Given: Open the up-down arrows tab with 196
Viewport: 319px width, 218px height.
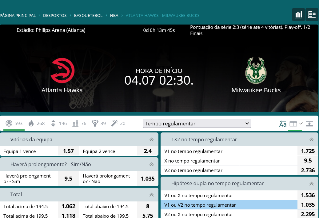Looking at the screenshot, I should 59,123.
